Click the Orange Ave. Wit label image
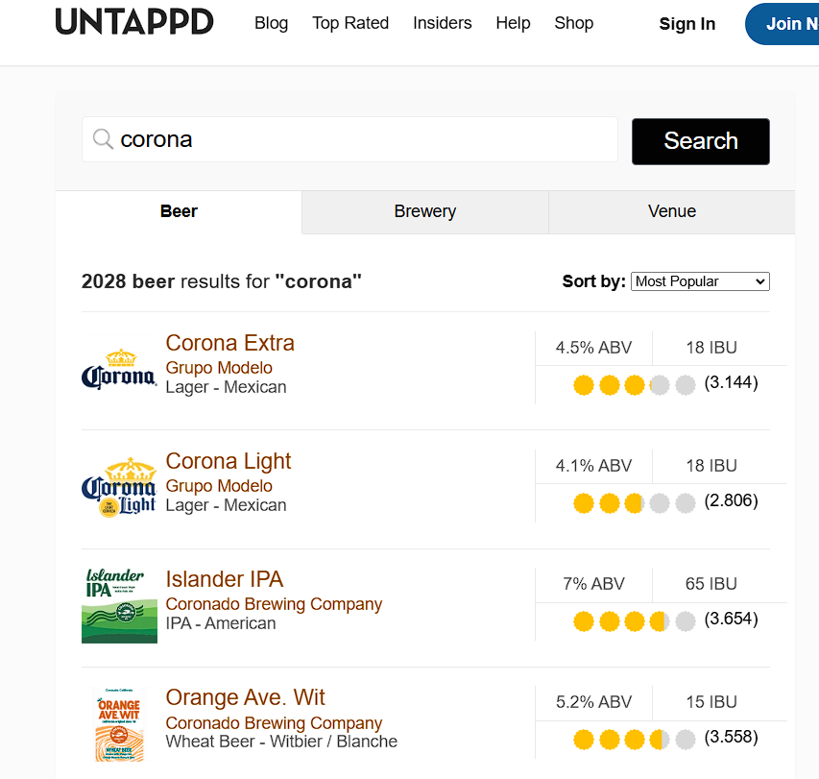The height and width of the screenshot is (779, 819). click(x=119, y=724)
